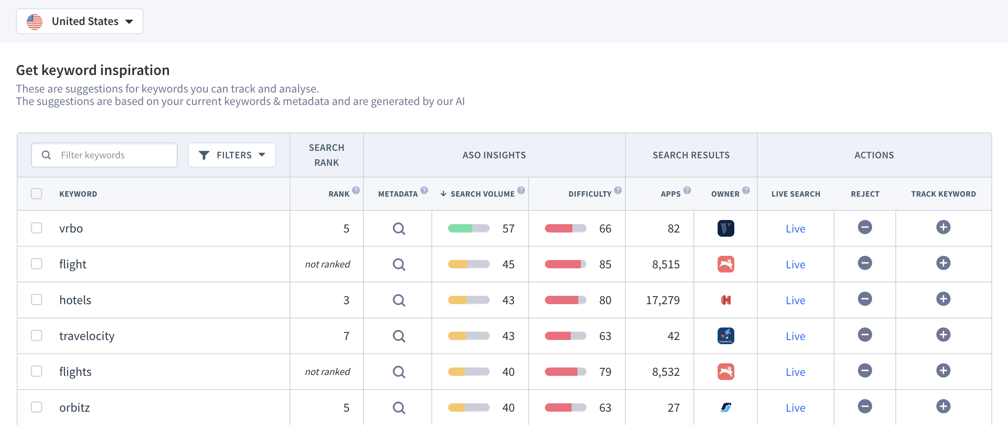The image size is (1008, 425).
Task: Reject the orbitz keyword
Action: pos(865,406)
